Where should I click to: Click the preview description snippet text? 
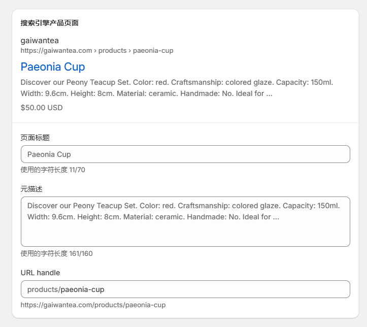(177, 88)
